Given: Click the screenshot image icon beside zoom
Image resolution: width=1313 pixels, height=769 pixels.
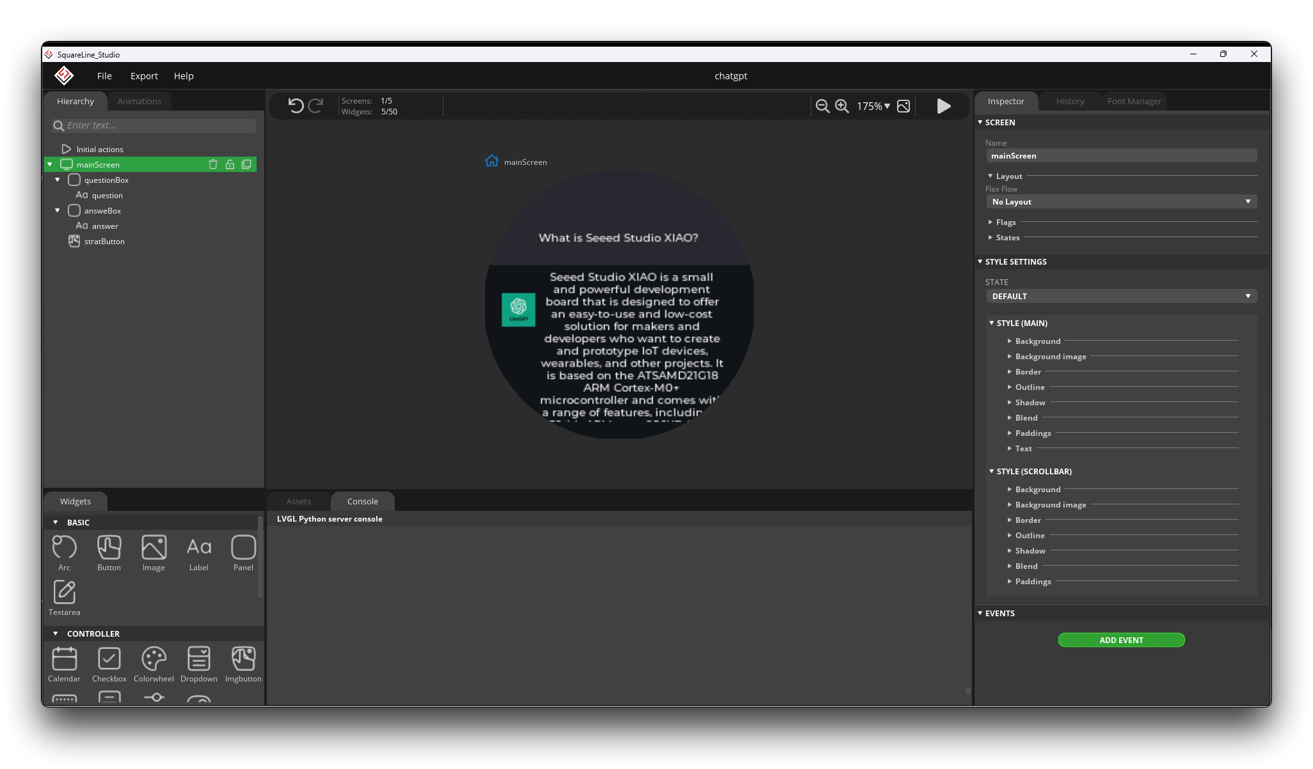Looking at the screenshot, I should pos(903,106).
